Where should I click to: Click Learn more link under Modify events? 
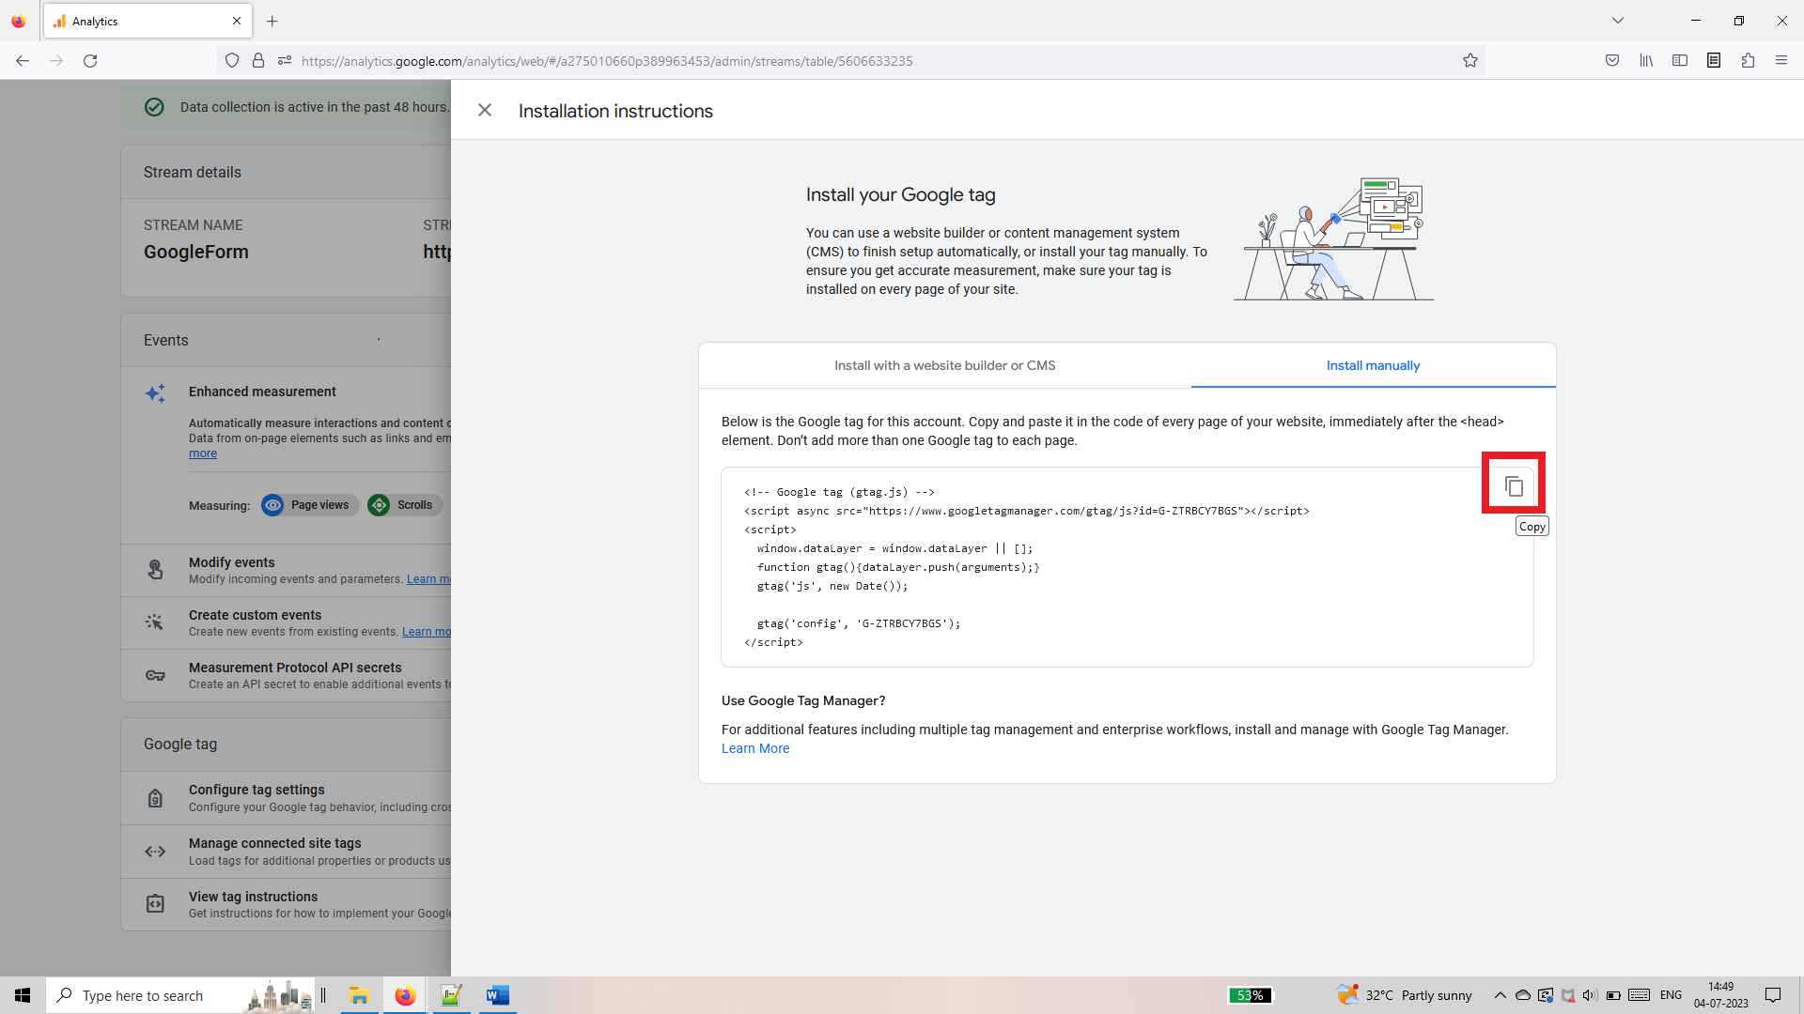[428, 579]
